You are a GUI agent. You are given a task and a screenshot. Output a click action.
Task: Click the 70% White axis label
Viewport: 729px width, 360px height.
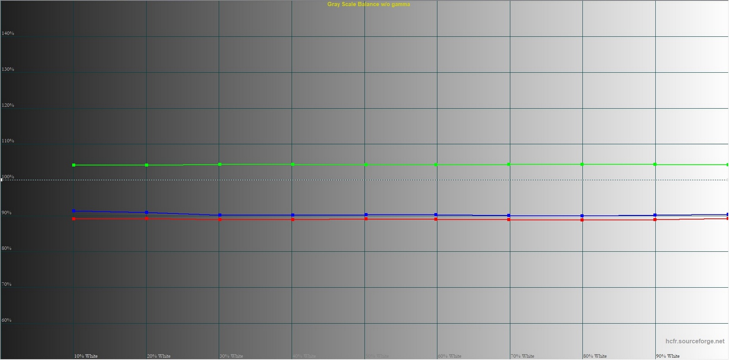522,356
